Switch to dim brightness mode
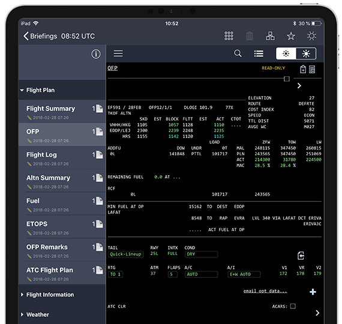This screenshot has height=324, width=342. coord(286,53)
